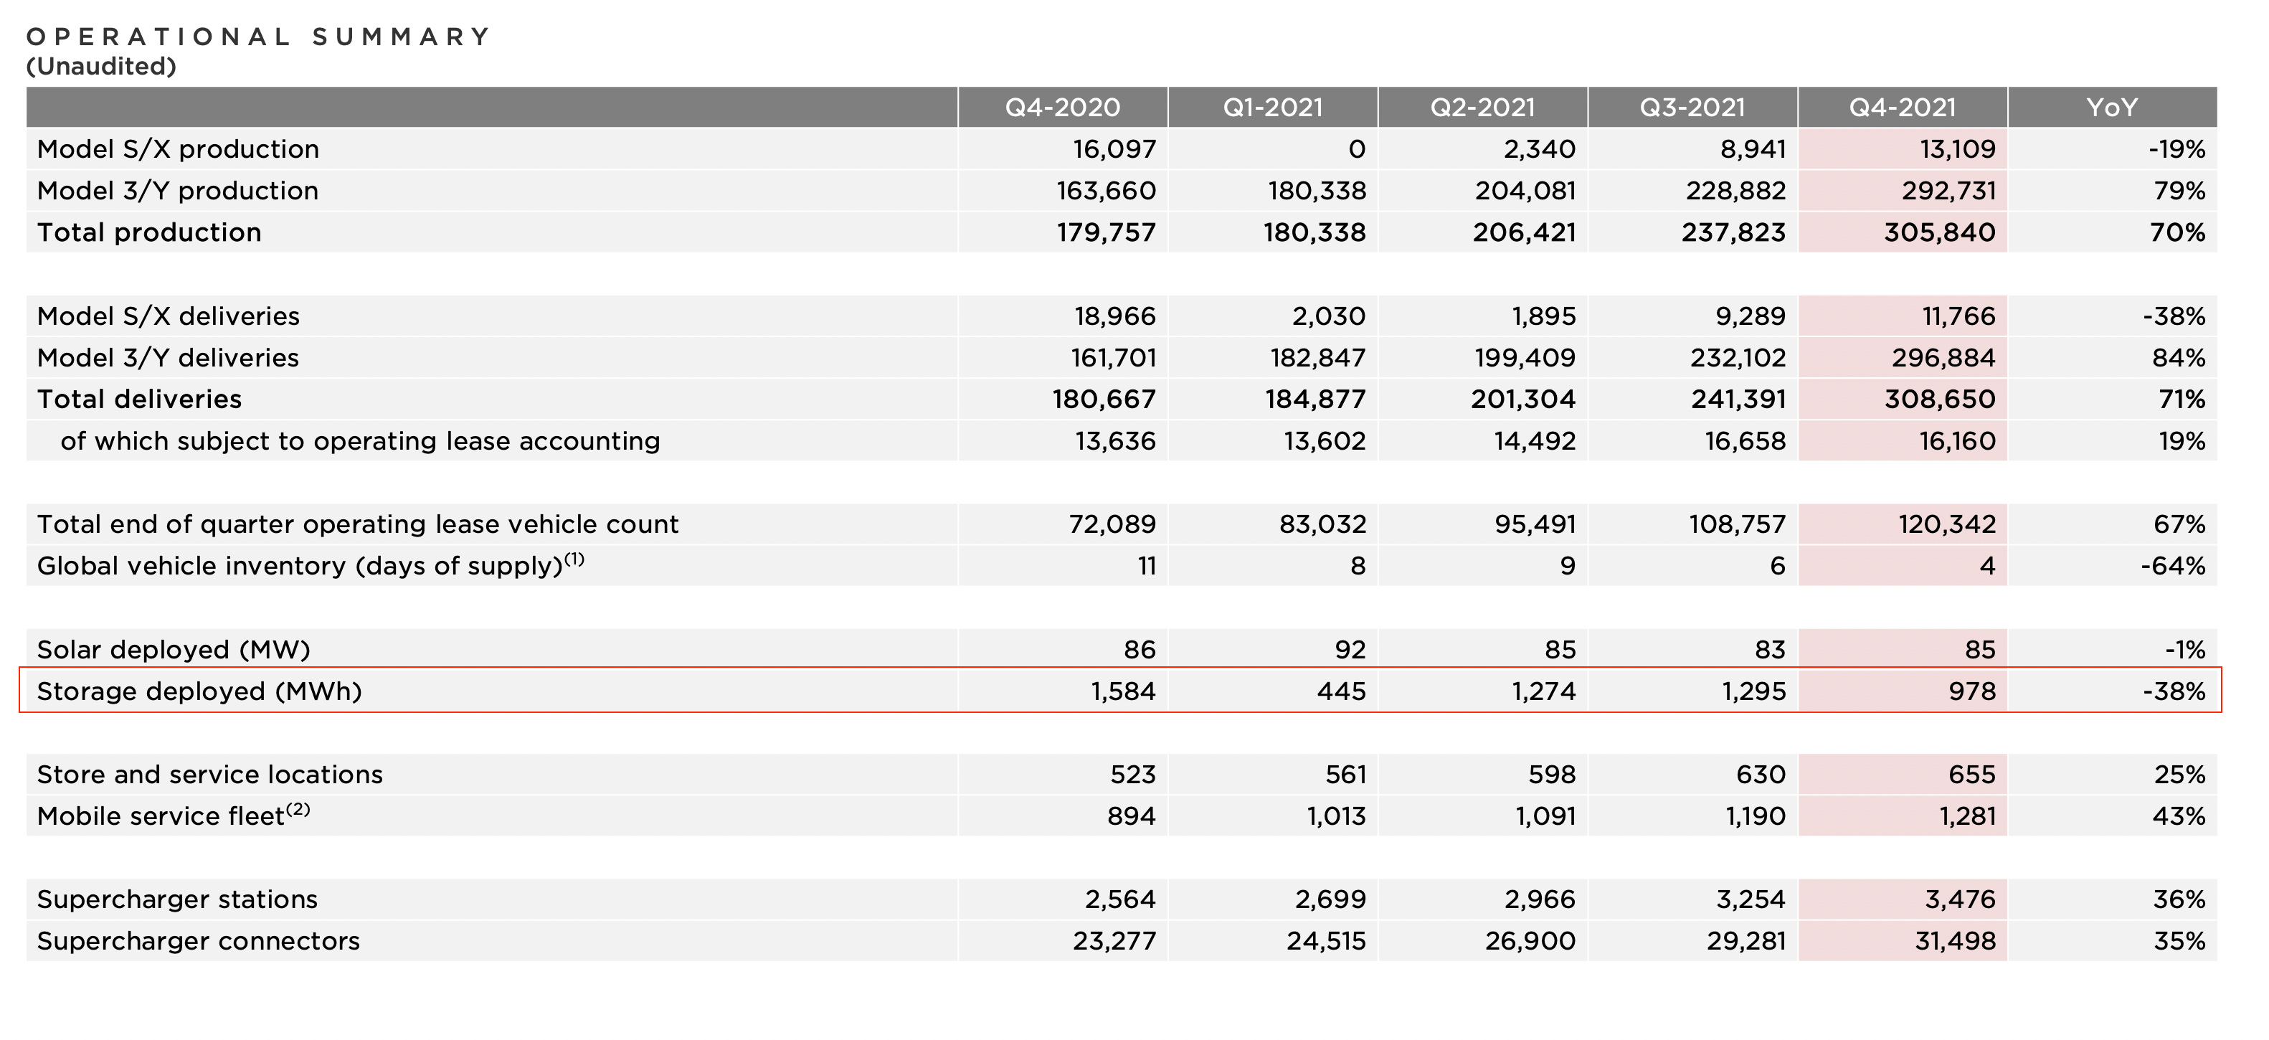Screen dimensions: 2269x1040
Task: Click the Supercharger connectors value 31,498
Action: (x=1955, y=941)
